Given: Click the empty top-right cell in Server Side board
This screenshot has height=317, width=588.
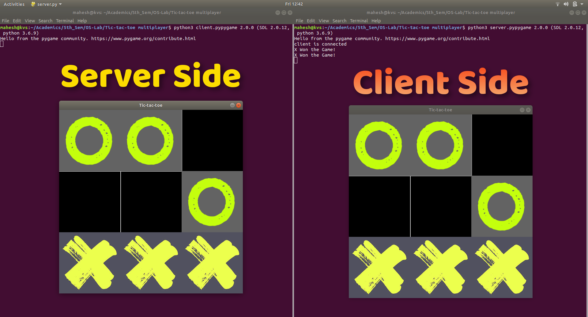Looking at the screenshot, I should click(212, 140).
